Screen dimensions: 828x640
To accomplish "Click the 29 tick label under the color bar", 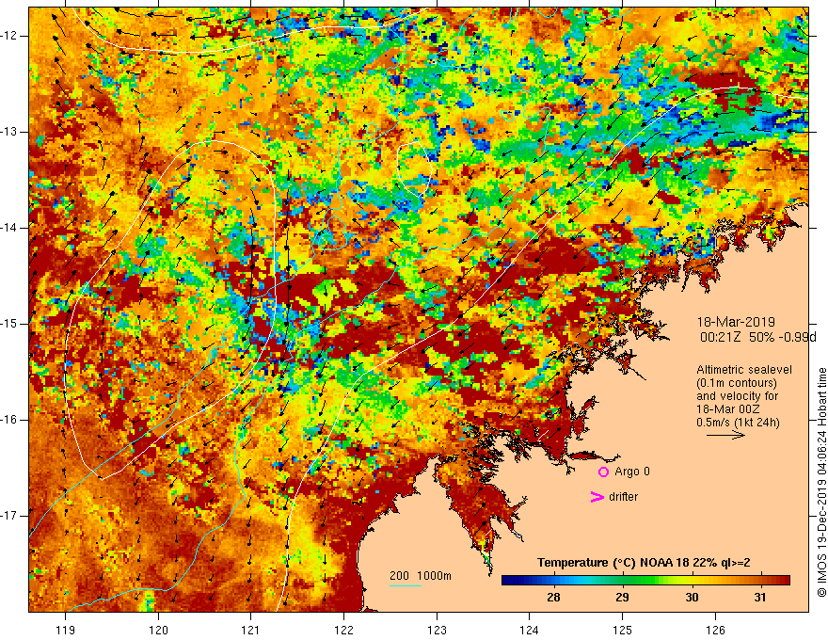I will click(622, 598).
